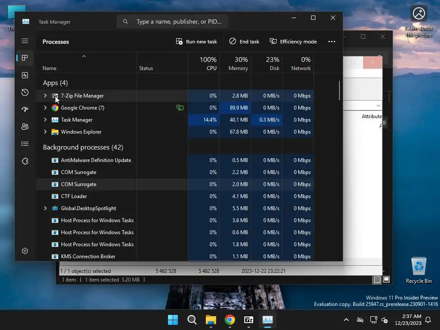Select Host Process for Windows Tasks 0.6 MB row
This screenshot has height=330, width=440.
(x=175, y=232)
